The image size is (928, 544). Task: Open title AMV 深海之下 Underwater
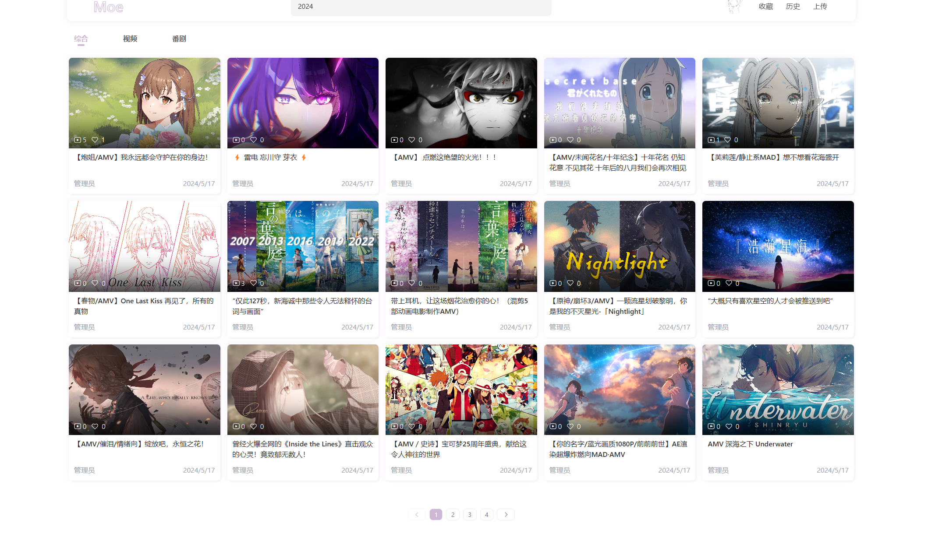(x=750, y=444)
